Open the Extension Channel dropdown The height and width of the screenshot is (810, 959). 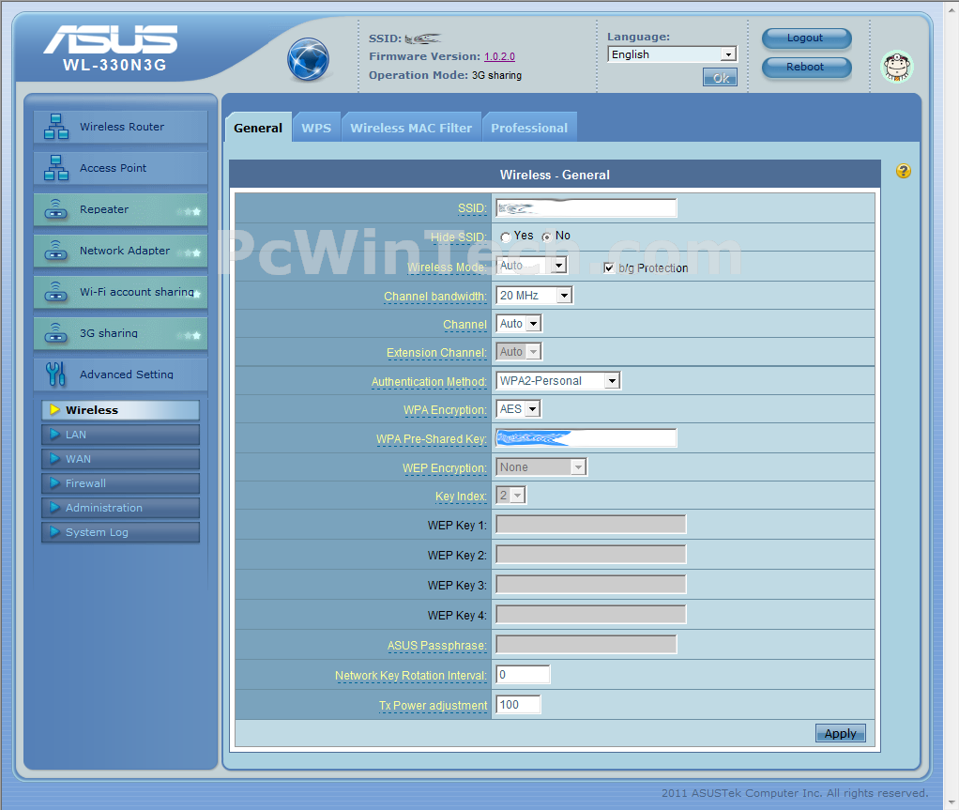[x=519, y=352]
